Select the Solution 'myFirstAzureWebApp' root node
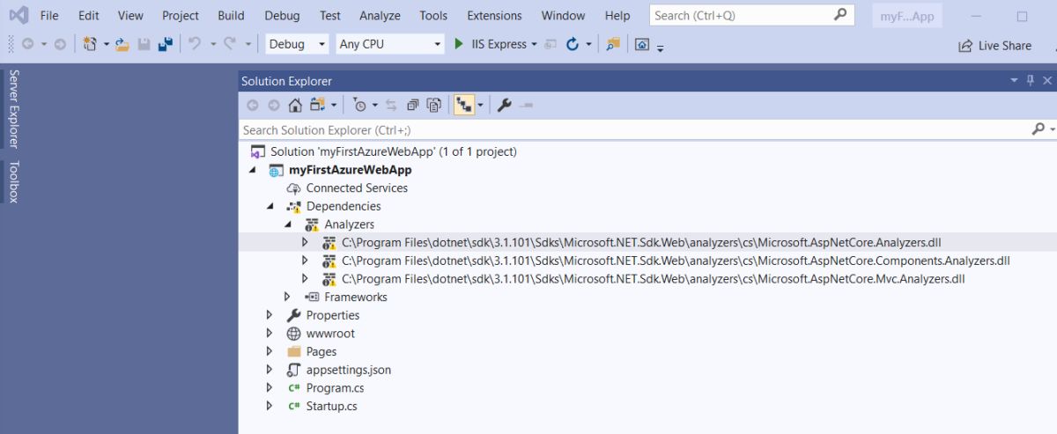This screenshot has width=1057, height=434. [x=393, y=152]
